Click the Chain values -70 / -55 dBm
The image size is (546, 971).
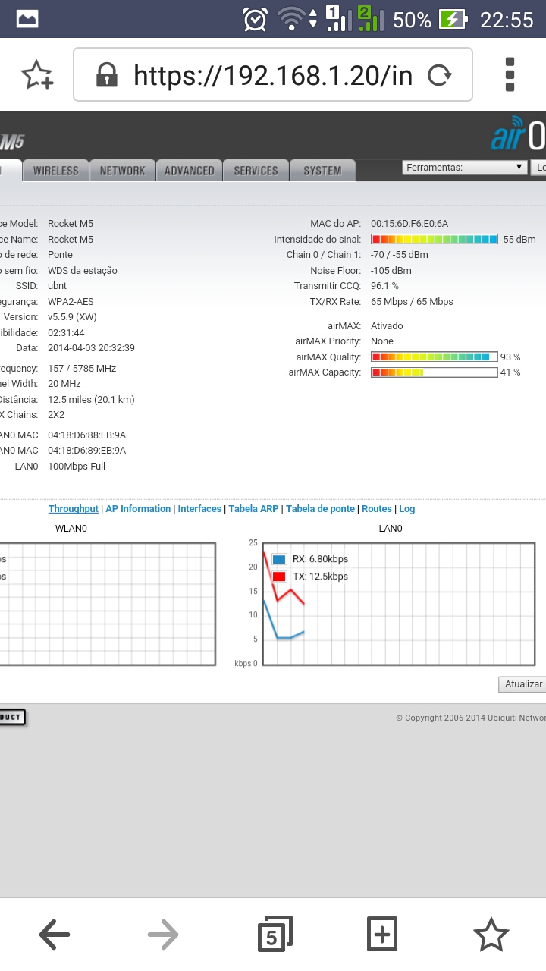point(400,255)
